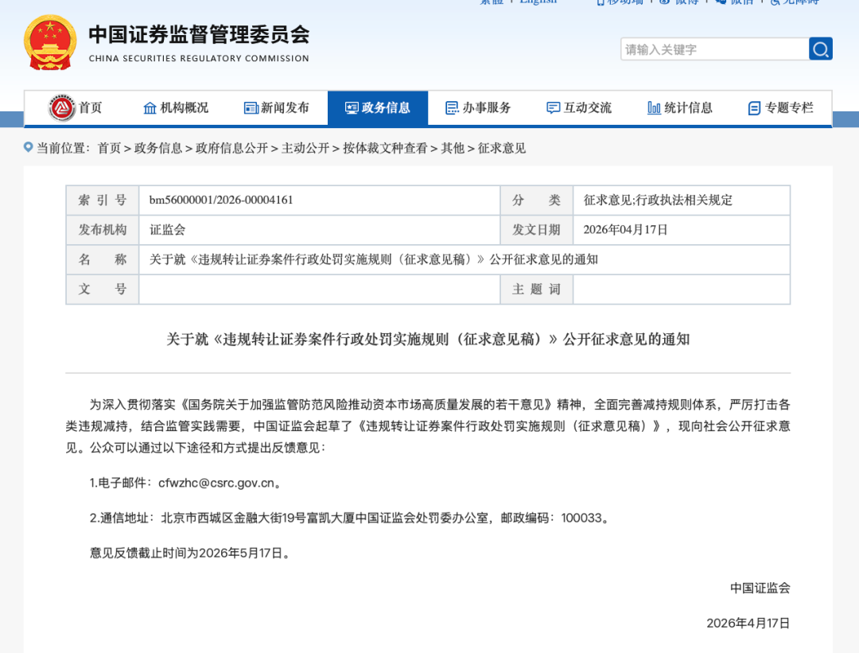Click the magnifier search button
The width and height of the screenshot is (859, 653).
point(820,49)
